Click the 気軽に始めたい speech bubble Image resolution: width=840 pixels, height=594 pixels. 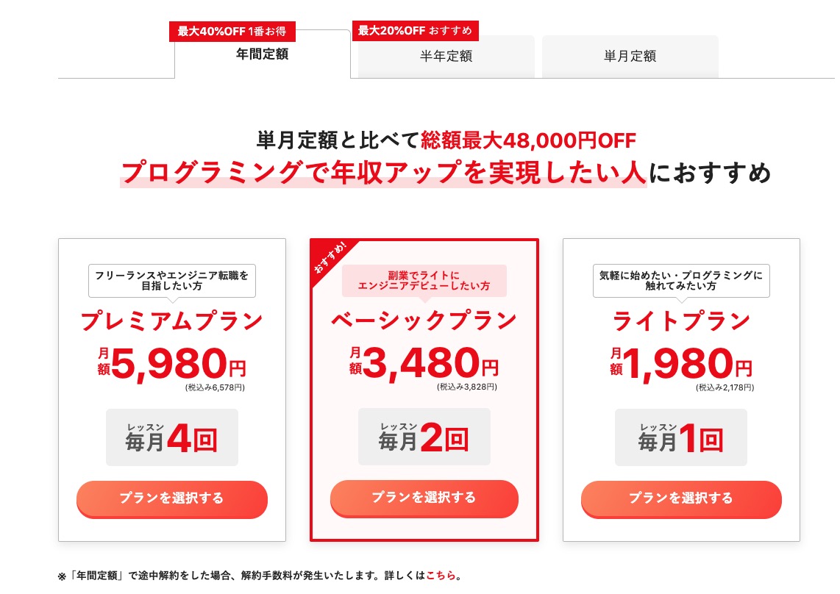681,281
